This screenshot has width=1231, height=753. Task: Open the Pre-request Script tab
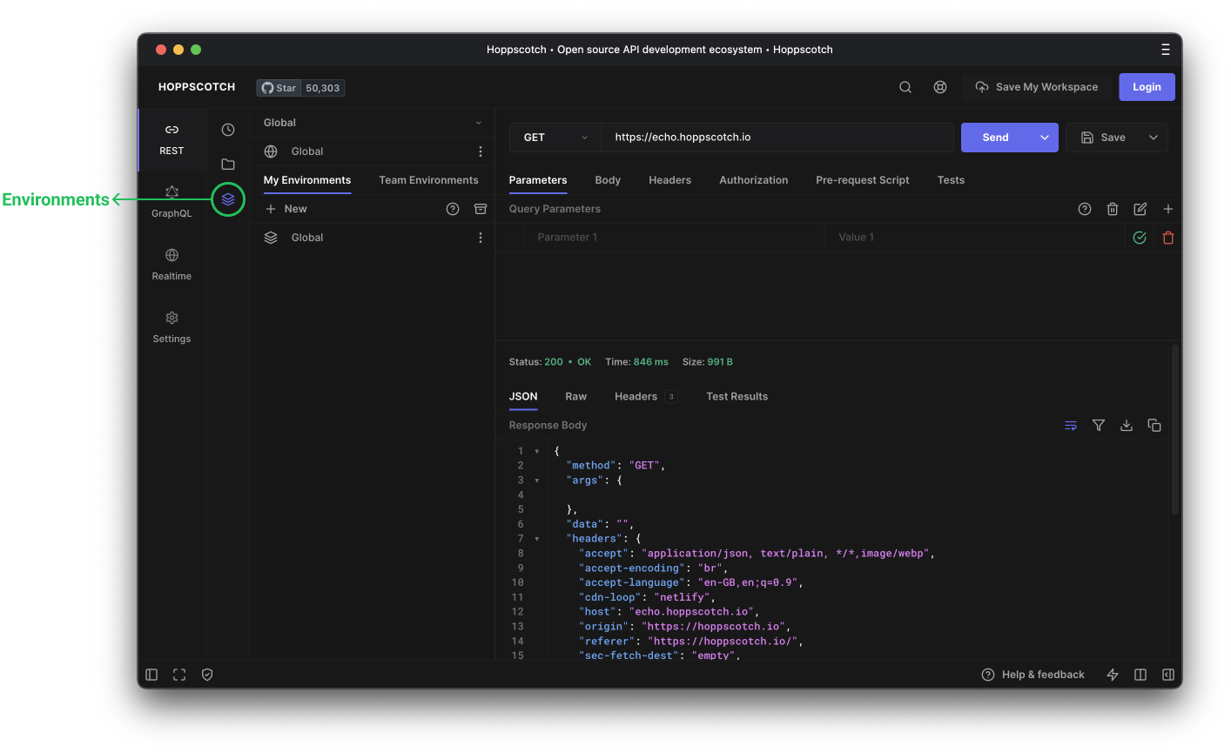tap(863, 180)
